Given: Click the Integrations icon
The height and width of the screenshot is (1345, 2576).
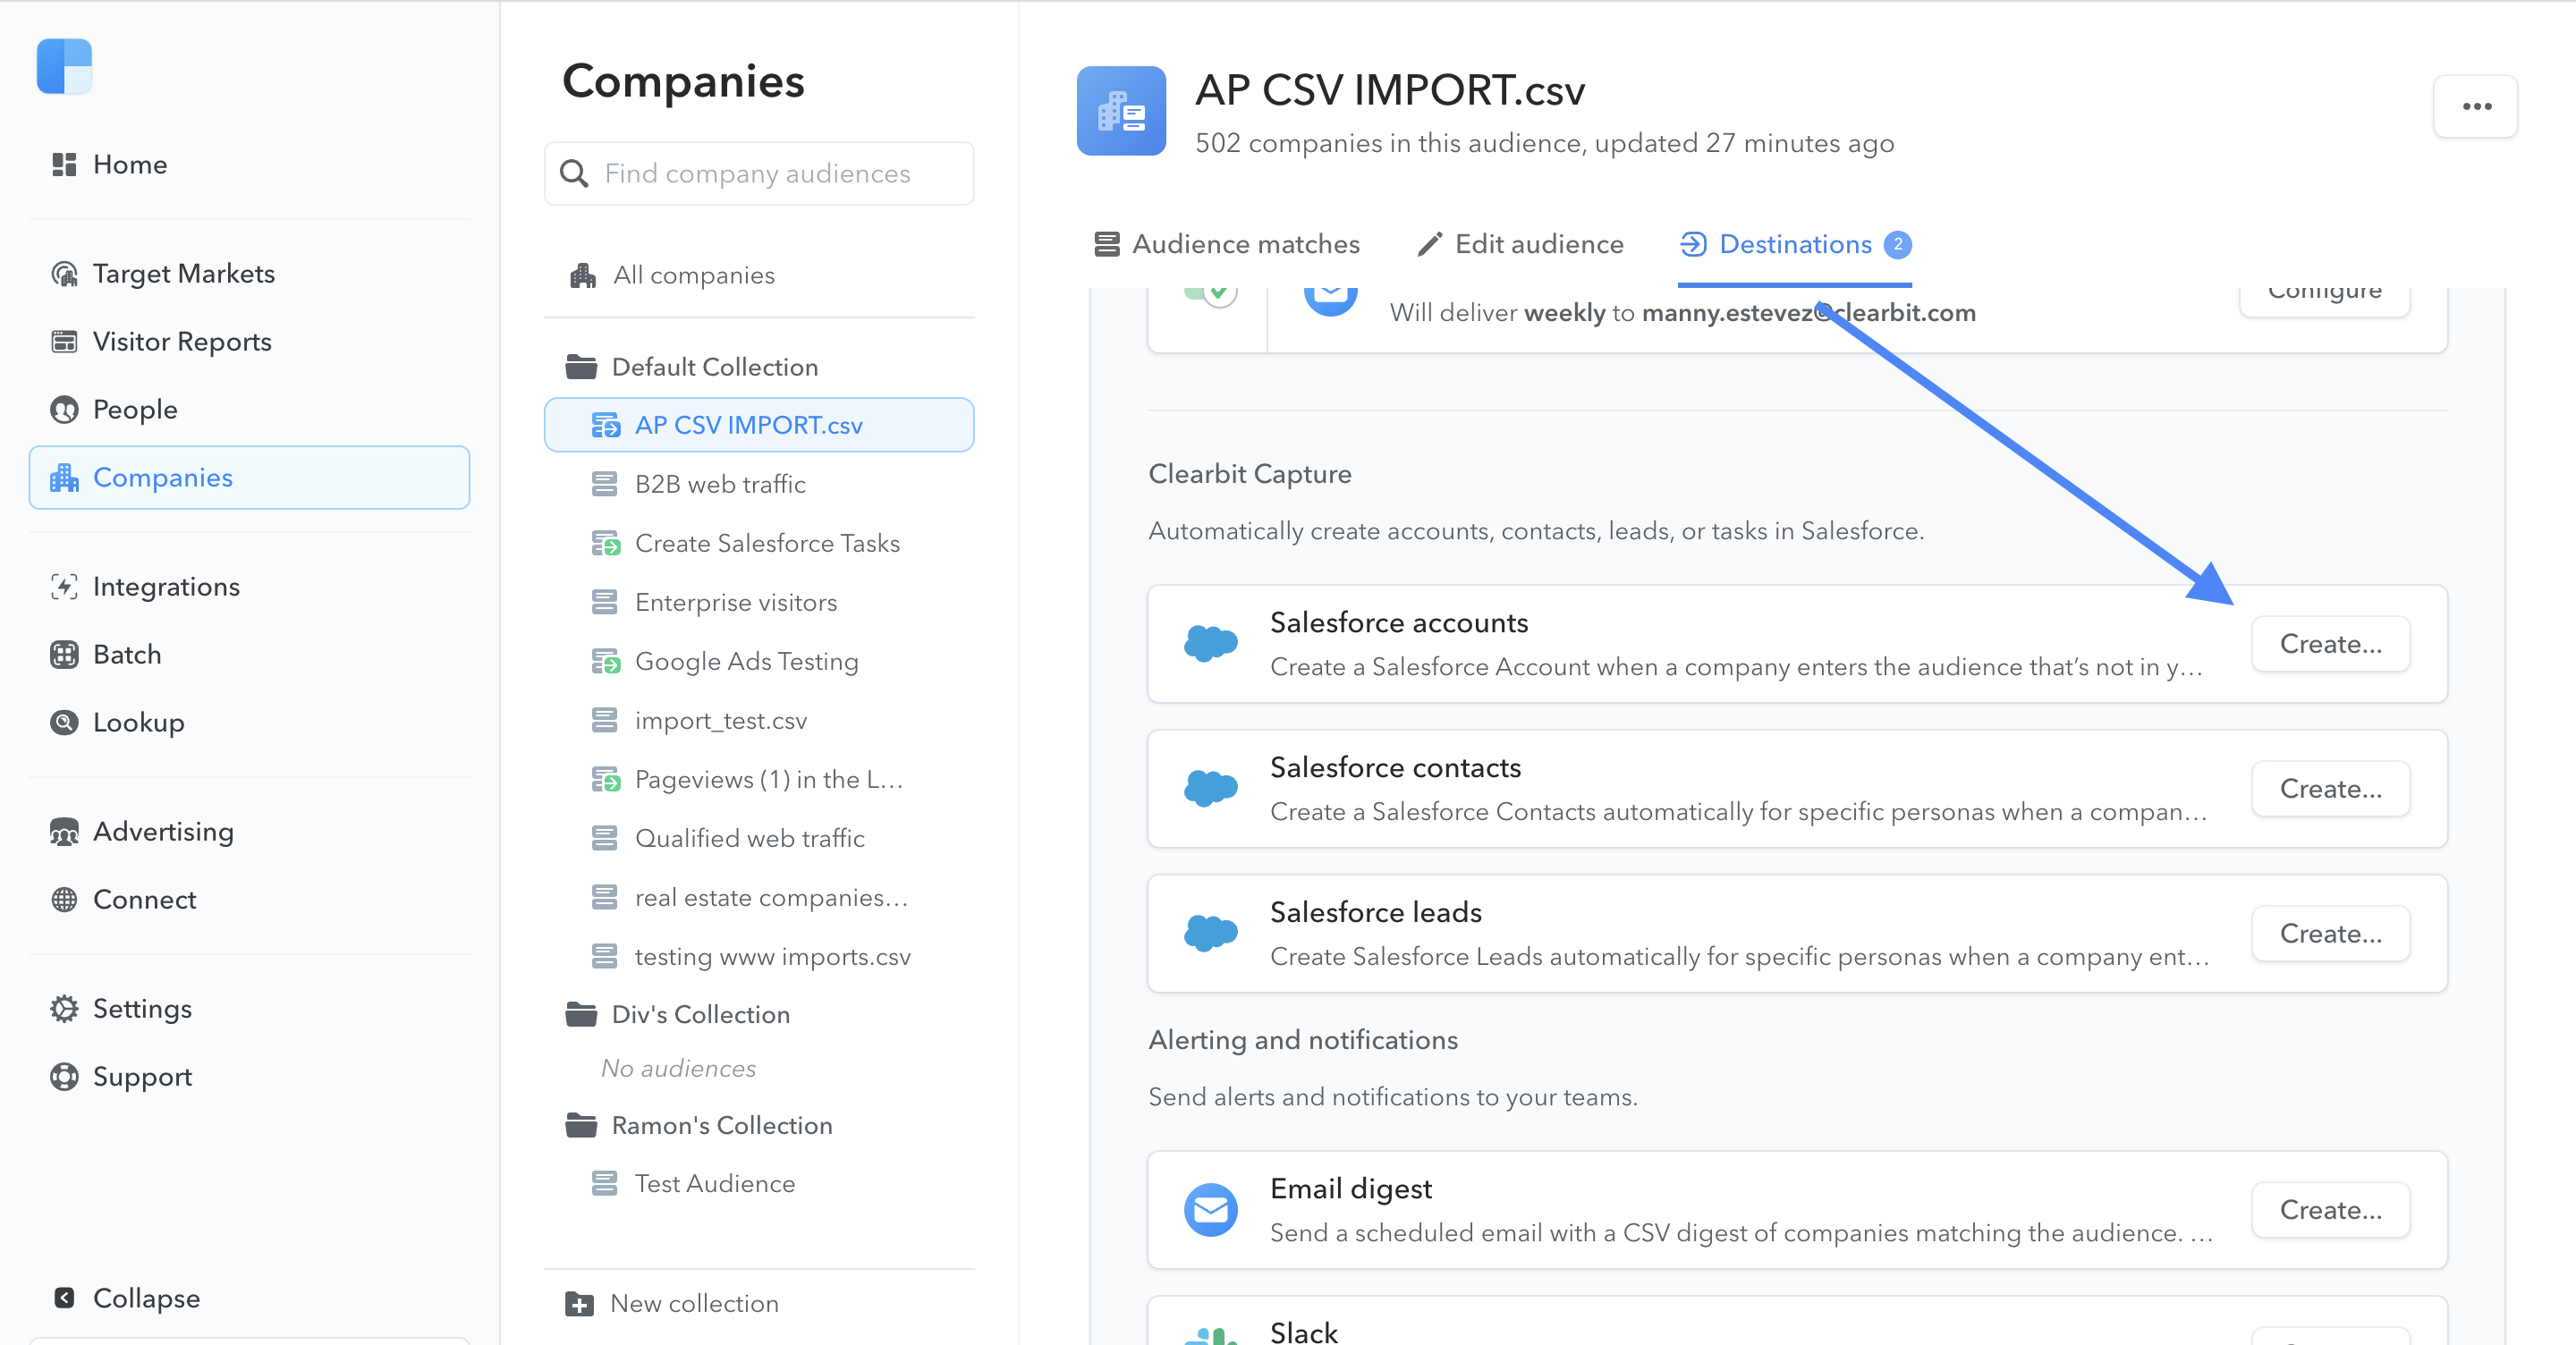Looking at the screenshot, I should pyautogui.click(x=64, y=586).
